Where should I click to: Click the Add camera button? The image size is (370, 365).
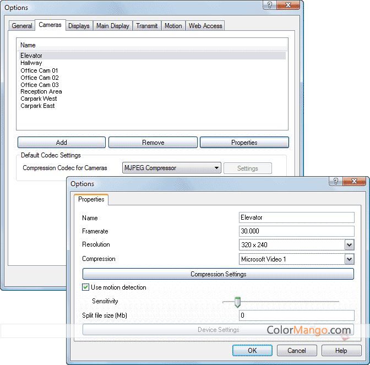(62, 143)
